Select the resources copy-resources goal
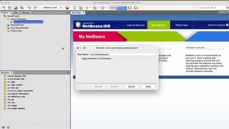The height and width of the screenshot is (129, 229). 20,91
